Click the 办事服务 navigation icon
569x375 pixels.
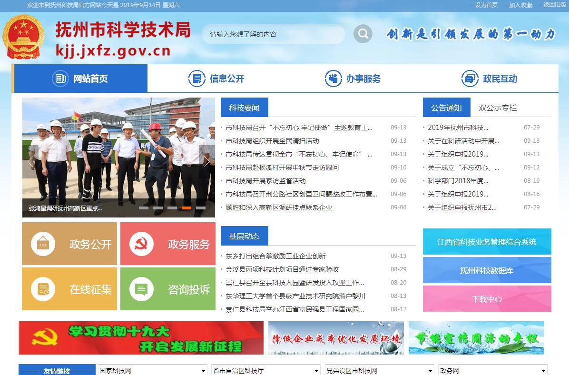click(x=333, y=79)
